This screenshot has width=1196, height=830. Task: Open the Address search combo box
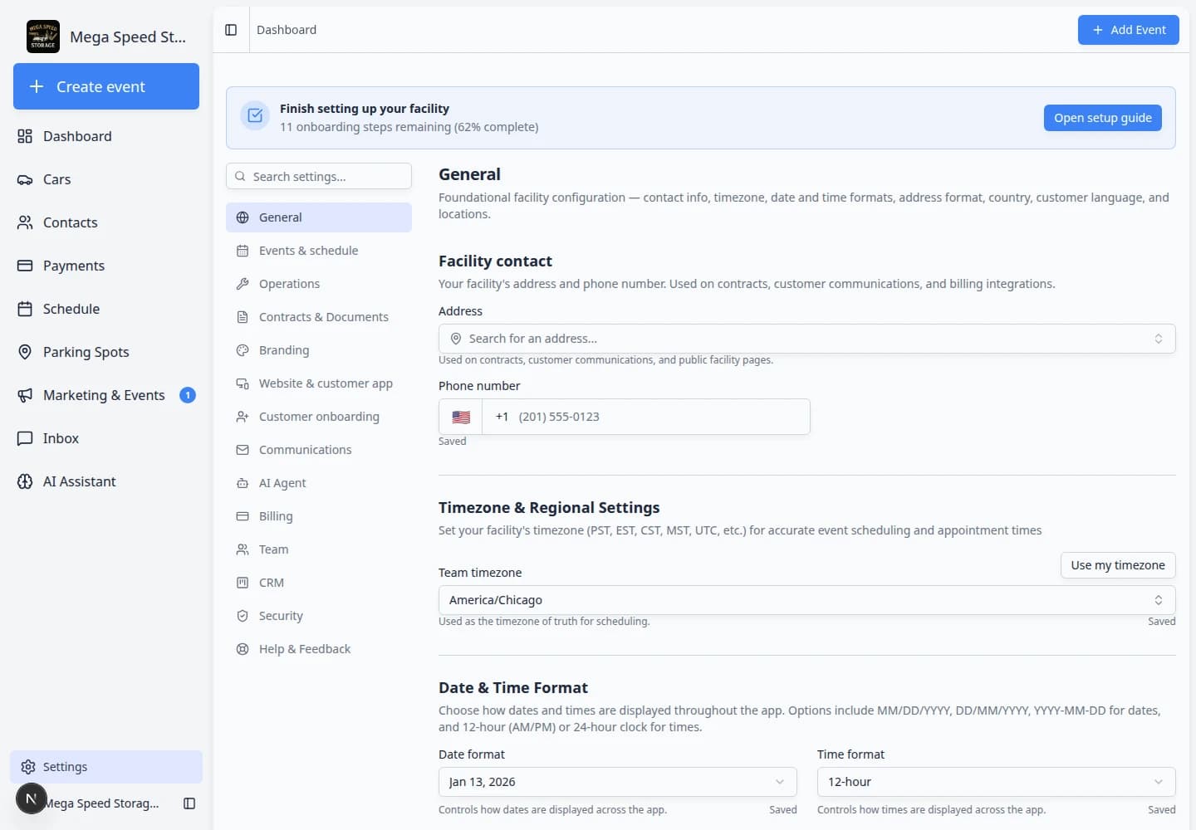(806, 339)
